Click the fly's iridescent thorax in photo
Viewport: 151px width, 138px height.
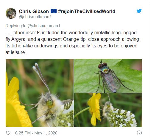(105, 69)
